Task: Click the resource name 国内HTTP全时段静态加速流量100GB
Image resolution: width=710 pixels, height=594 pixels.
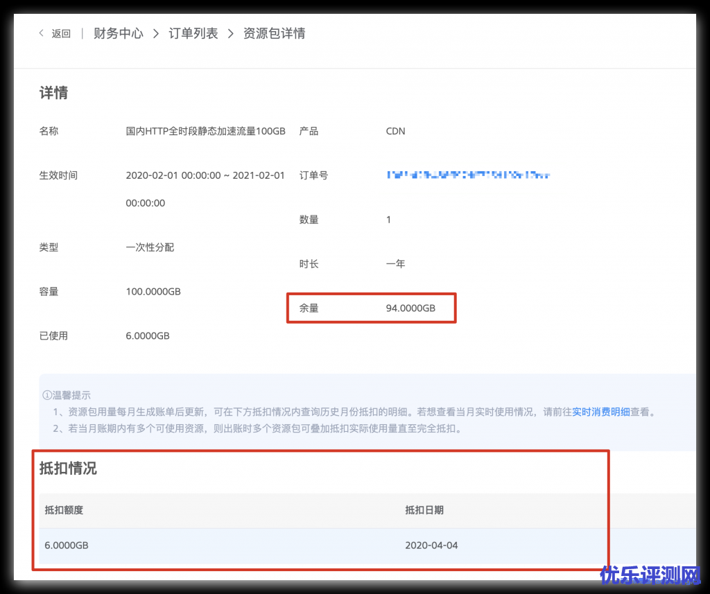Action: coord(205,131)
